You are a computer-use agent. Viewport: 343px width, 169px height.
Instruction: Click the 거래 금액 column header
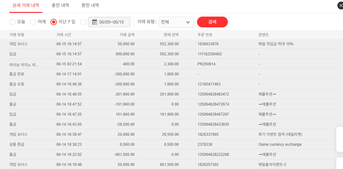coord(126,35)
